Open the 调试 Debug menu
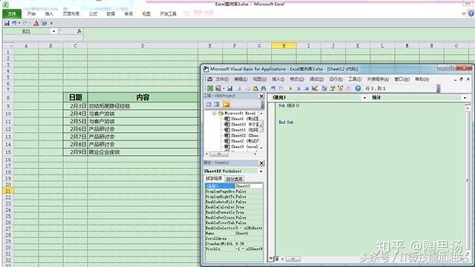475x267 pixels. coord(316,79)
